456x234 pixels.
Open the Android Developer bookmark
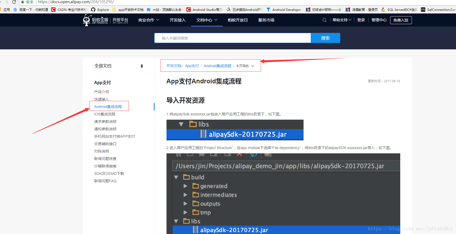point(284,10)
